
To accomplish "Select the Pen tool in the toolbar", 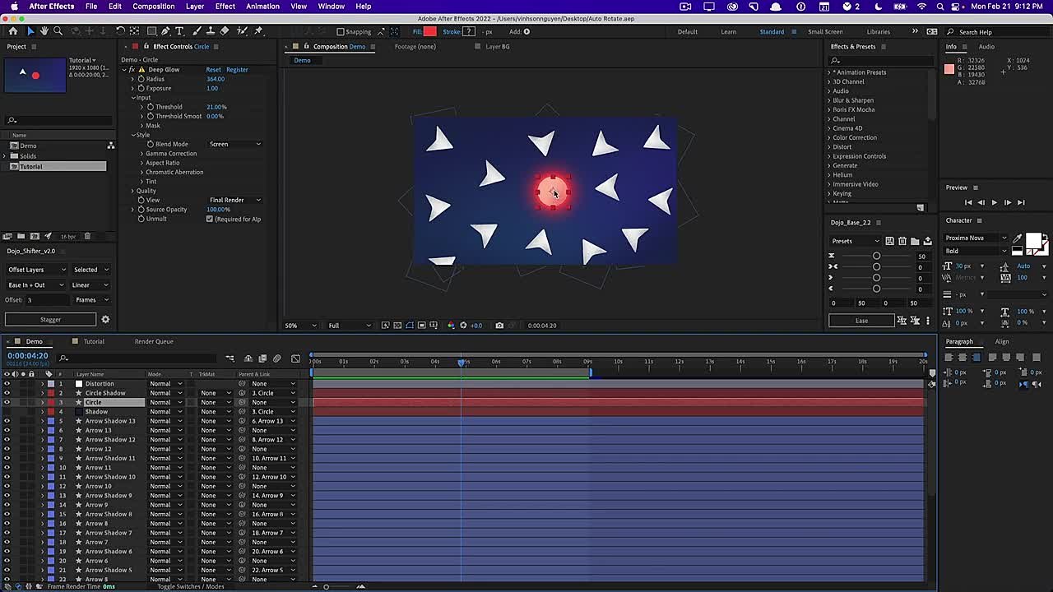I will 165,32.
